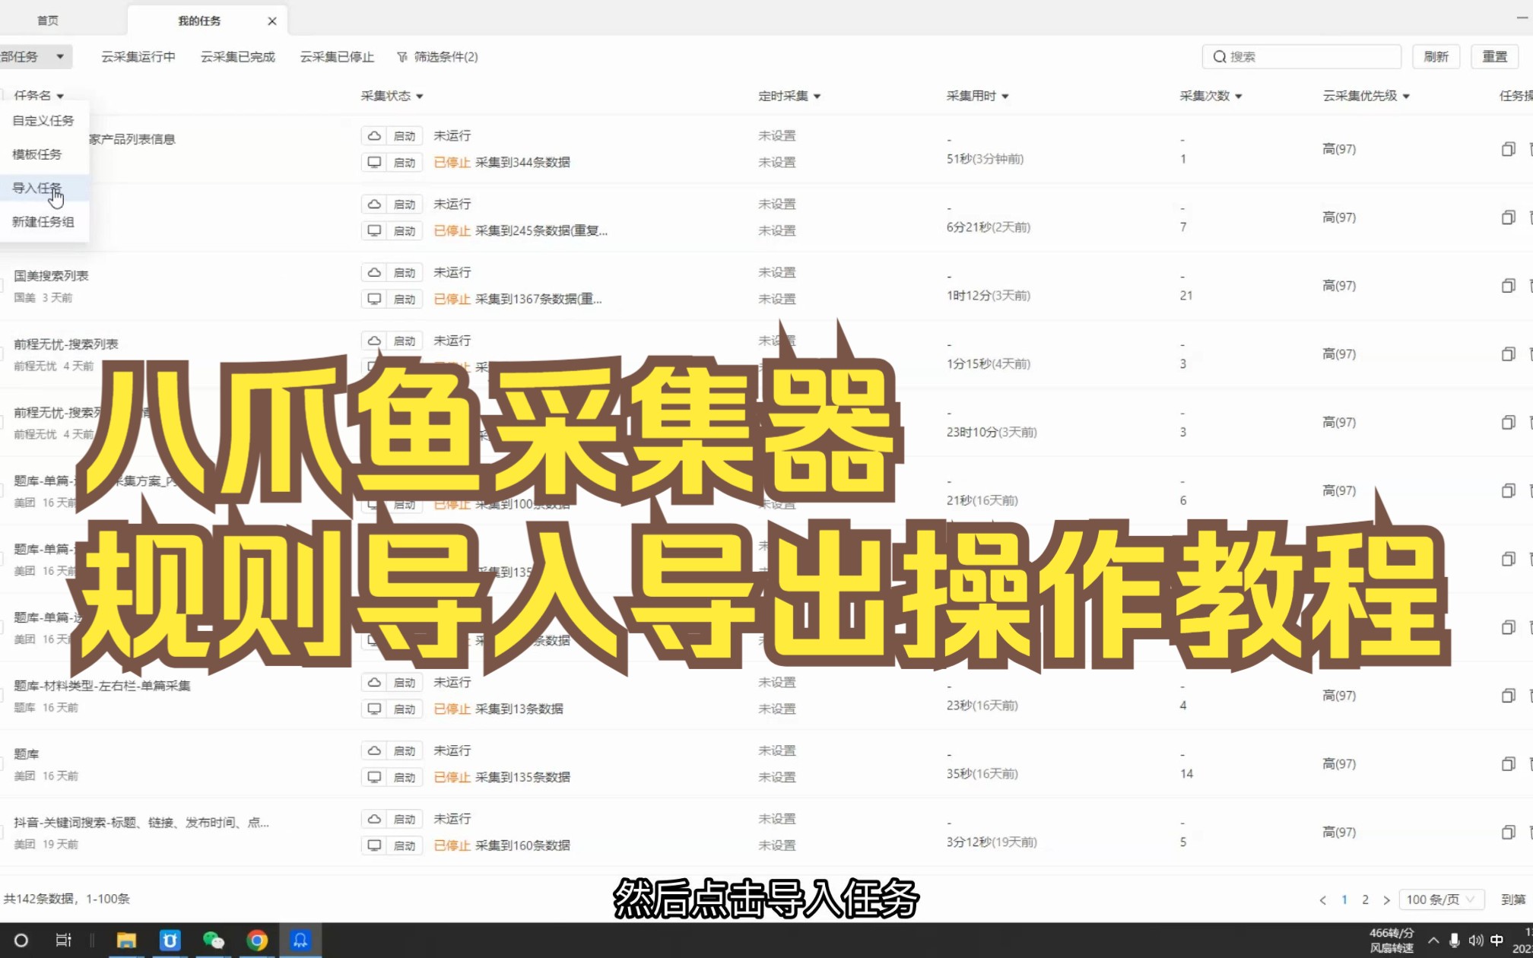The height and width of the screenshot is (958, 1533).
Task: Show hidden tray icons chevron
Action: (1433, 941)
